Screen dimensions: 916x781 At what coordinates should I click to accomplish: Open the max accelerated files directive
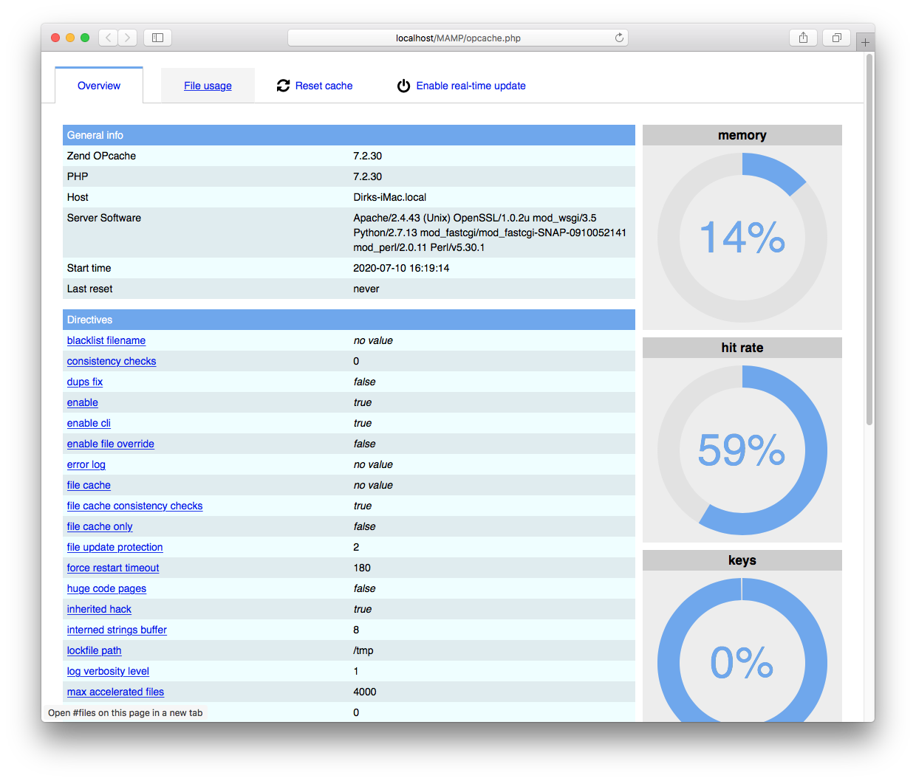pyautogui.click(x=115, y=692)
